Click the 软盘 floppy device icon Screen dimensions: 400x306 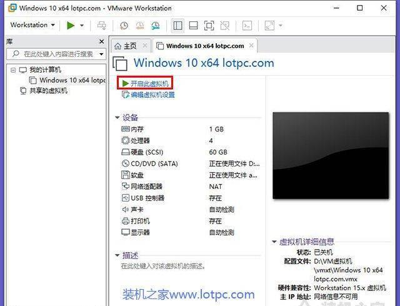126,175
